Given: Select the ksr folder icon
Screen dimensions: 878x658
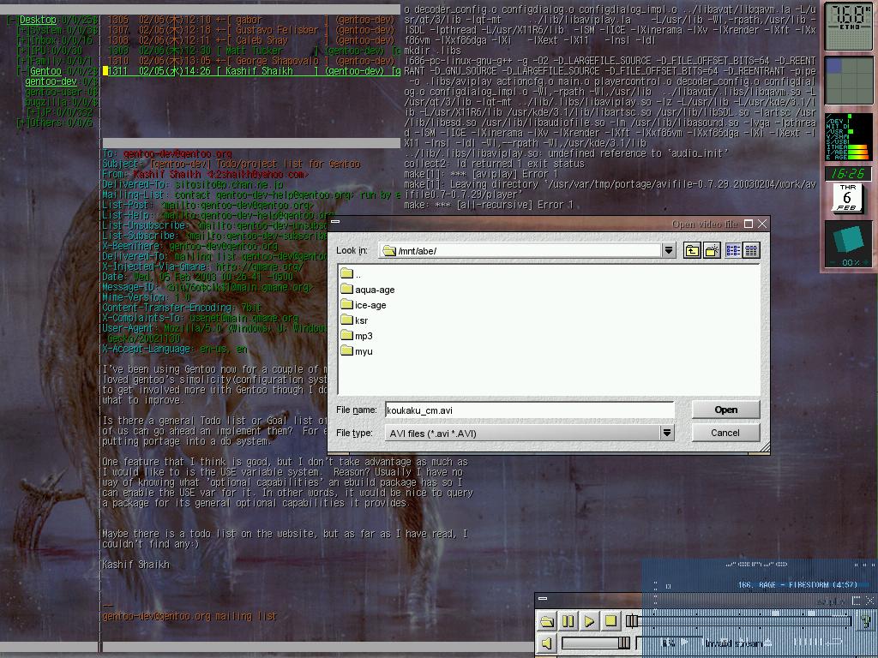Looking at the screenshot, I should (346, 320).
